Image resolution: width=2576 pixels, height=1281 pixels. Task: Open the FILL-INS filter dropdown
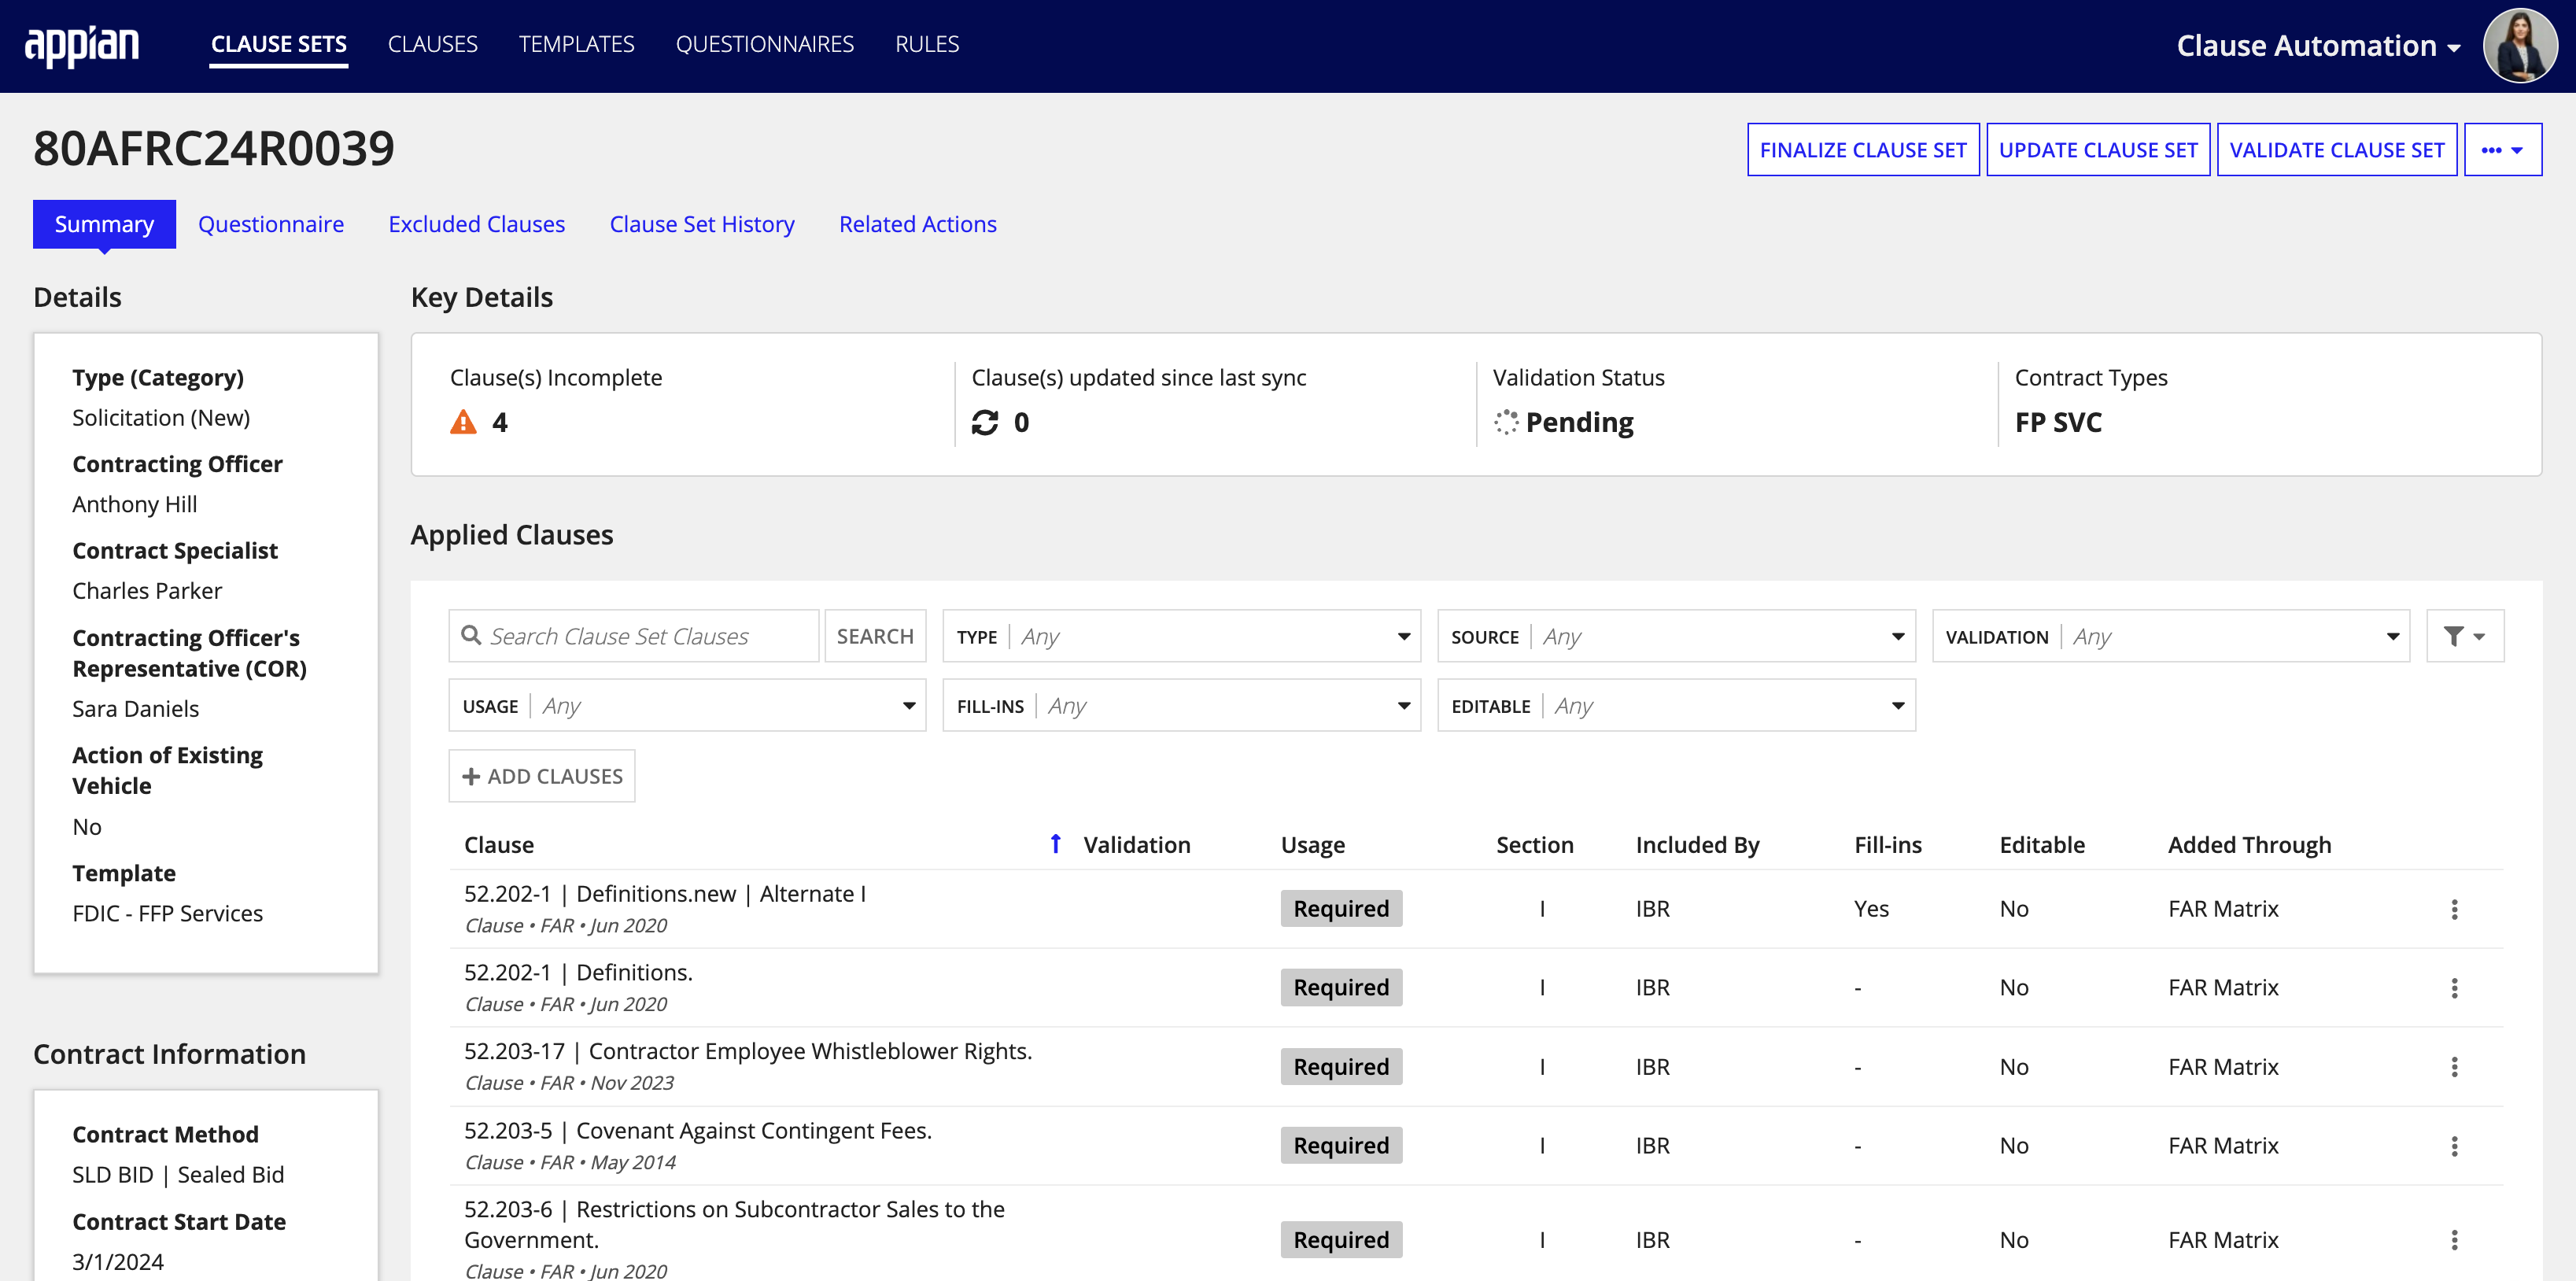(x=1181, y=706)
